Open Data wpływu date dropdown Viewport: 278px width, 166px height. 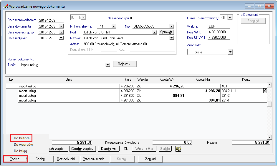coord(61,38)
